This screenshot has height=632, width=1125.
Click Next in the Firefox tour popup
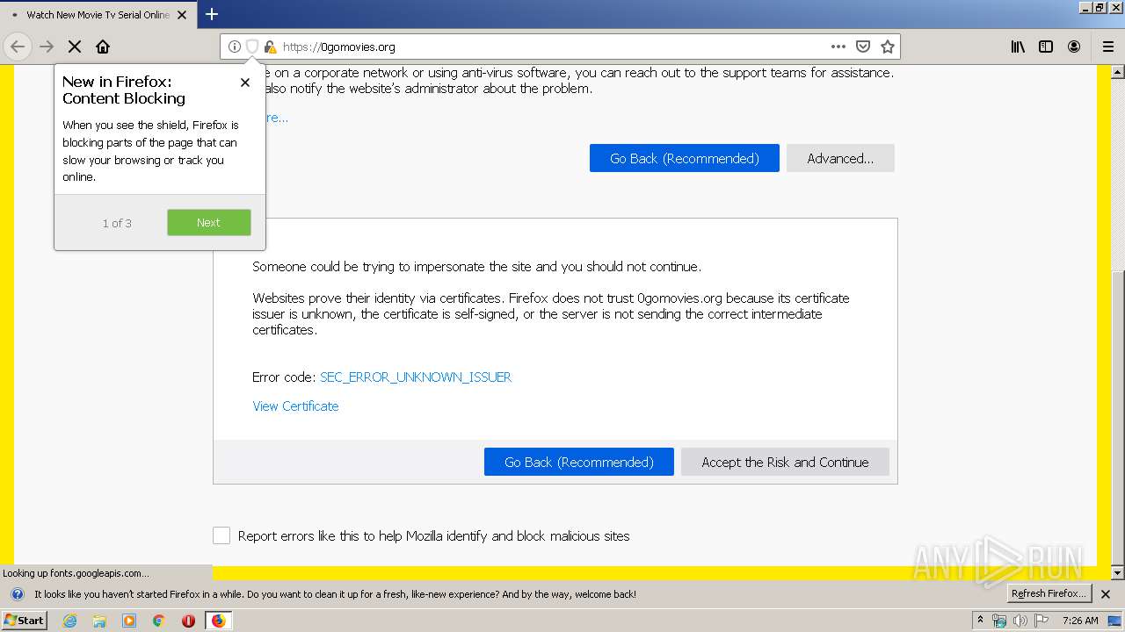[x=208, y=222]
